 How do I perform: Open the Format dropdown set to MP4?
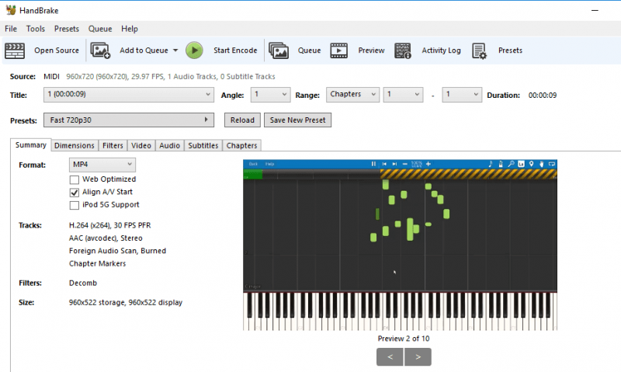[102, 165]
